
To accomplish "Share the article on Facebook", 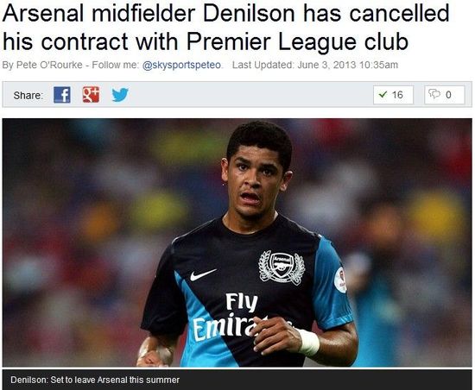I will point(62,95).
